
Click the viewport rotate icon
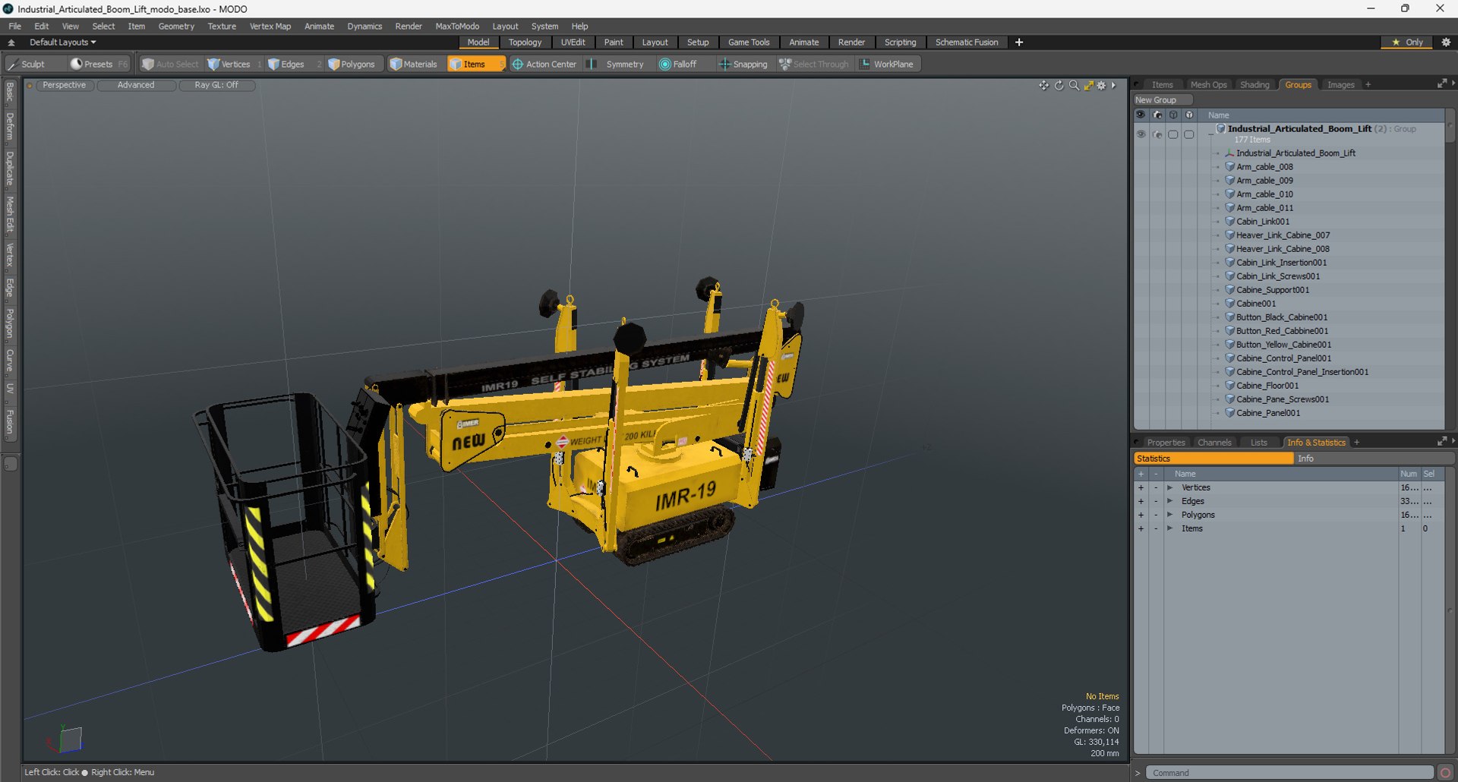[1059, 86]
